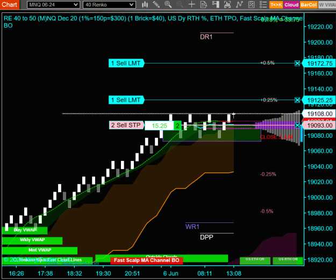Open the strategies icon
This screenshot has height=280, width=336.
[251, 4]
